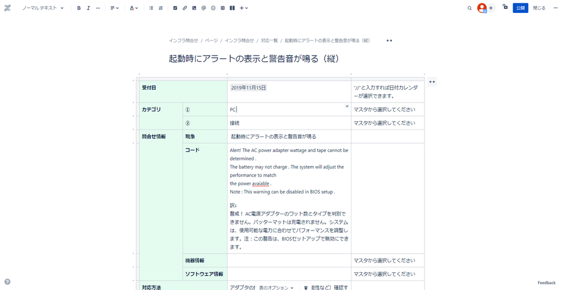Screen dimensions: 561x290
Task: Open more text formatting options
Action: click(x=98, y=8)
